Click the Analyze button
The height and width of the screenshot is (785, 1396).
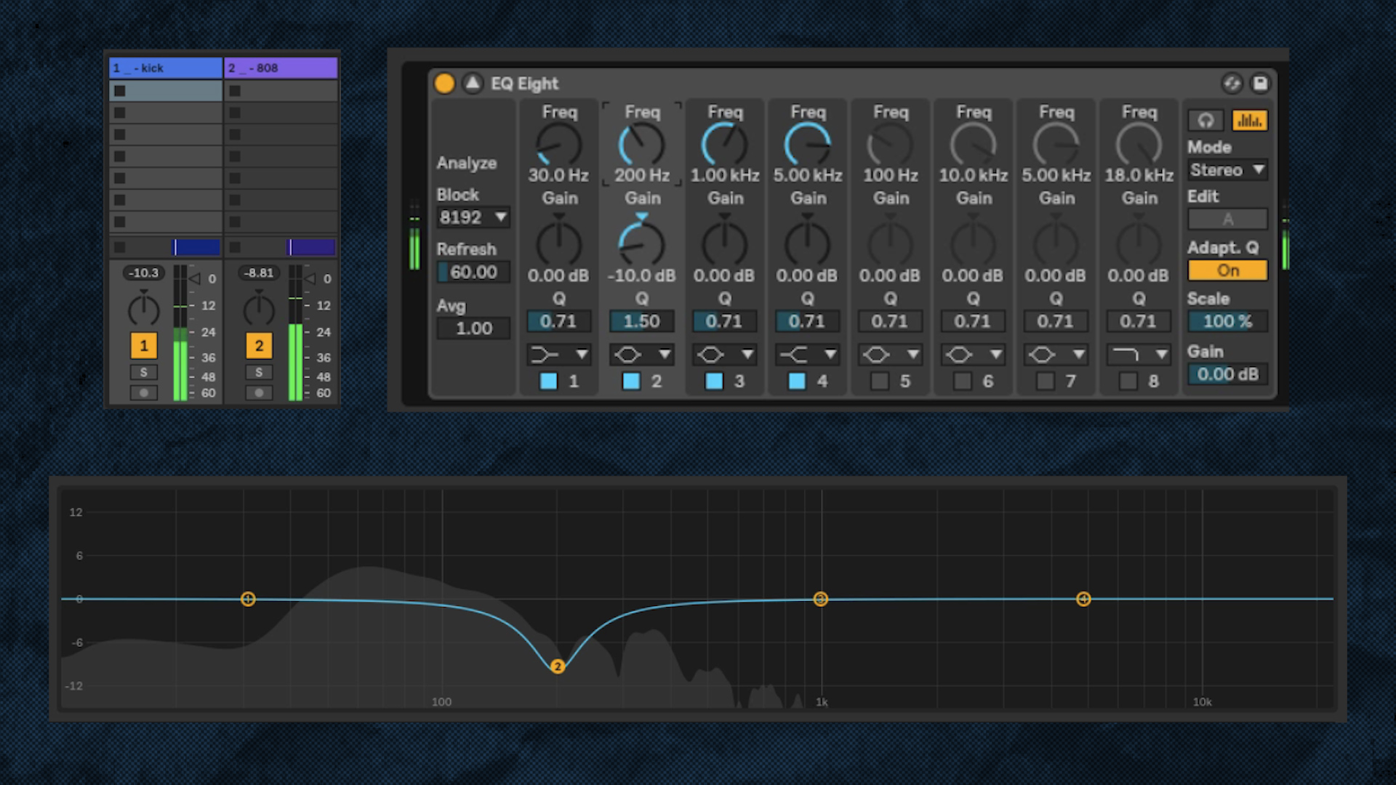coord(465,163)
